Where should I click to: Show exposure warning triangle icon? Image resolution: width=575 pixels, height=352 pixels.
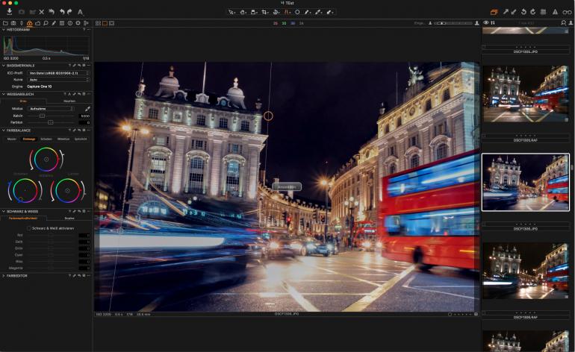555,12
